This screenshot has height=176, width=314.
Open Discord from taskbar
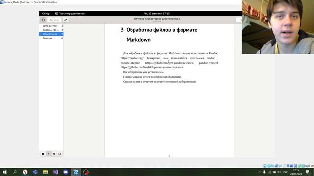[66, 172]
